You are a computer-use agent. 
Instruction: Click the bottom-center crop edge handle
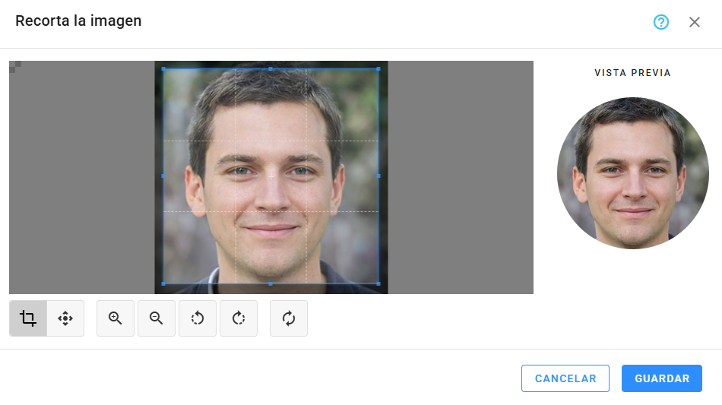click(271, 283)
